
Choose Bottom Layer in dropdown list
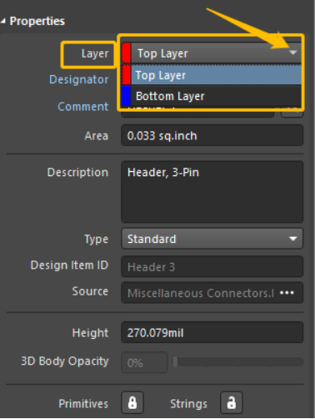(x=212, y=96)
